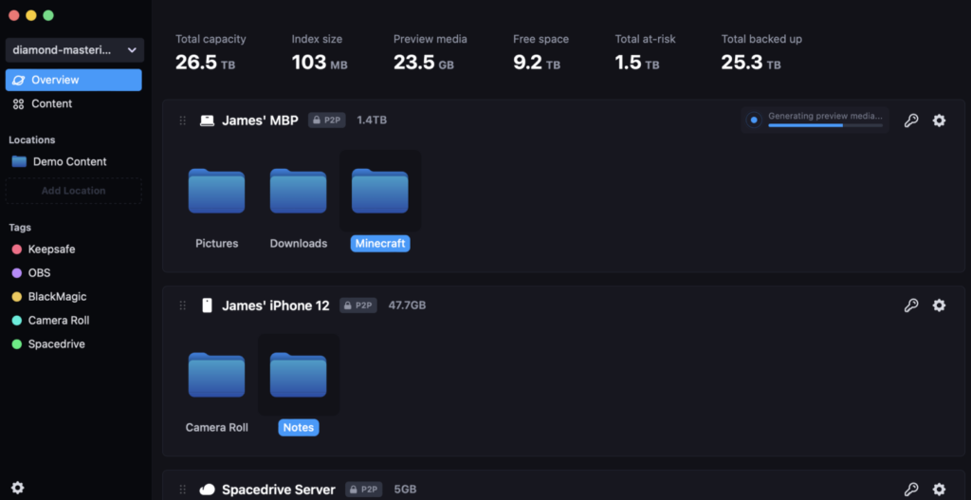Viewport: 971px width, 500px height.
Task: Open settings gear for James' MBP
Action: pyautogui.click(x=939, y=120)
